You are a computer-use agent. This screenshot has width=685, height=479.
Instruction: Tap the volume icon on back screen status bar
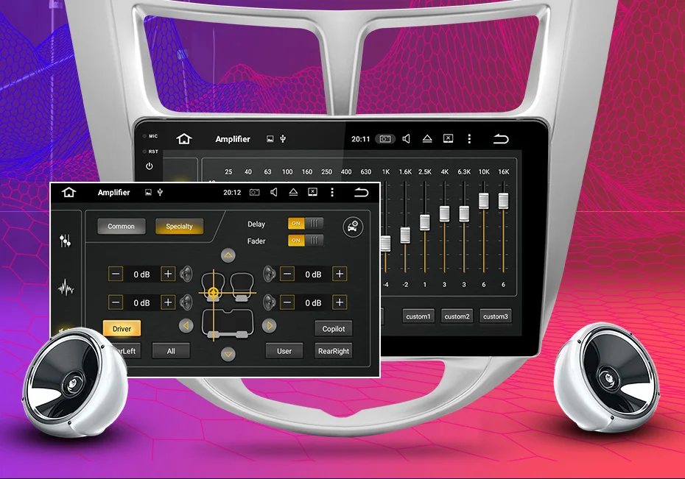tap(407, 139)
